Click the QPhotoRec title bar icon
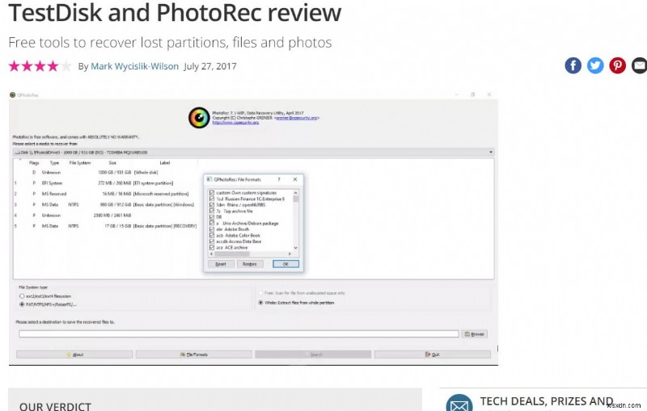The image size is (647, 411). (12, 94)
